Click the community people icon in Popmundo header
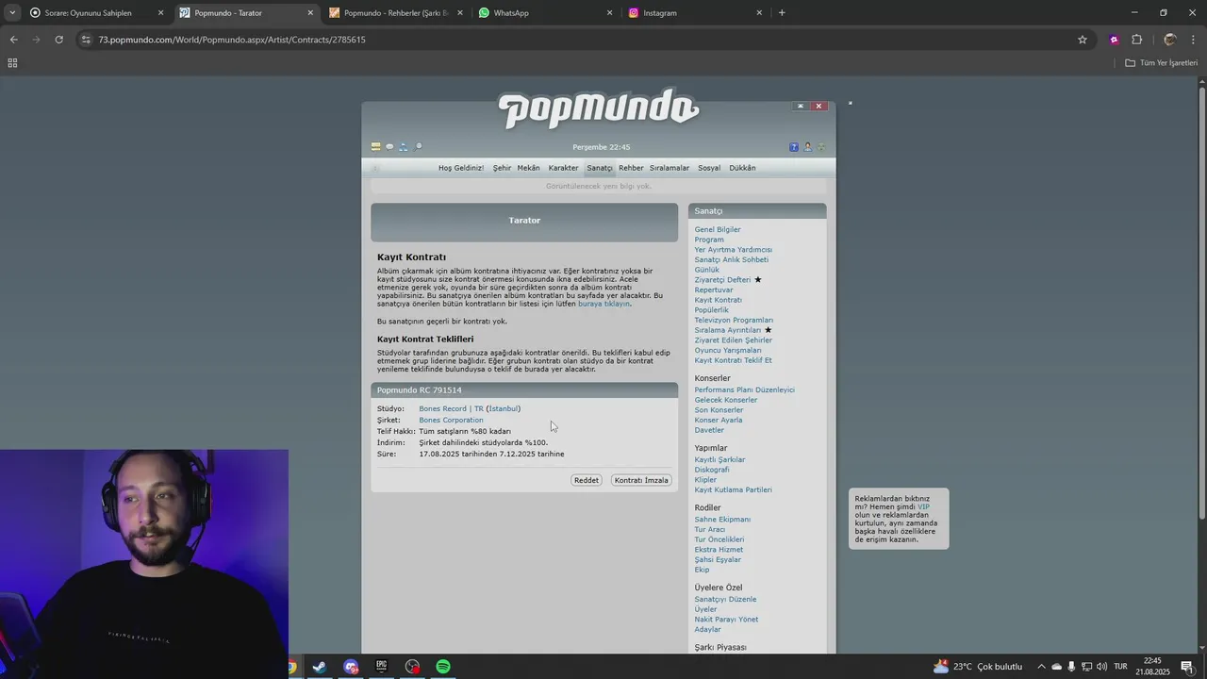This screenshot has height=679, width=1207. pos(404,147)
